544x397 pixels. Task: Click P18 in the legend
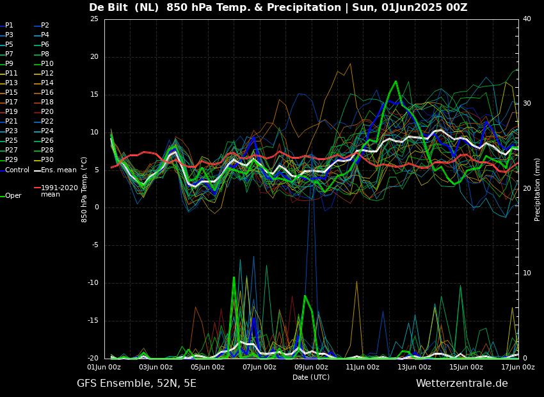(x=44, y=102)
